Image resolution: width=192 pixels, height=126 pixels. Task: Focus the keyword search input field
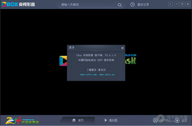click(x=88, y=5)
